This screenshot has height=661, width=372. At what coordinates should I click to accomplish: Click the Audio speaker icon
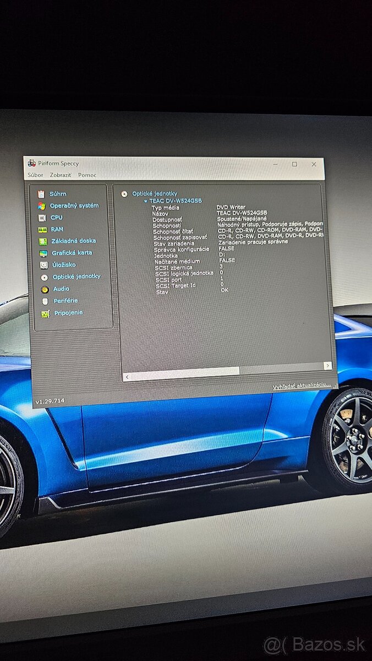[x=45, y=289]
